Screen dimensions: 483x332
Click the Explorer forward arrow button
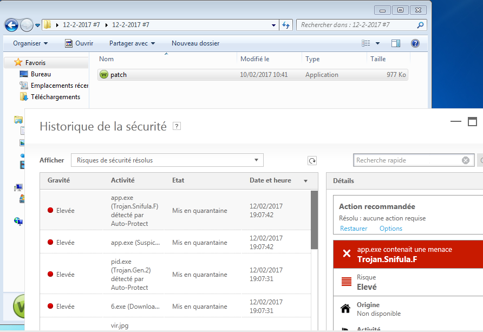pos(27,25)
